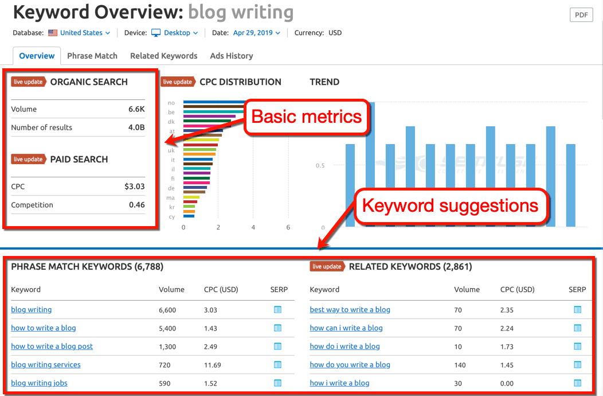Open the Ads History tab
Screen dimensions: 603x396
[x=231, y=56]
